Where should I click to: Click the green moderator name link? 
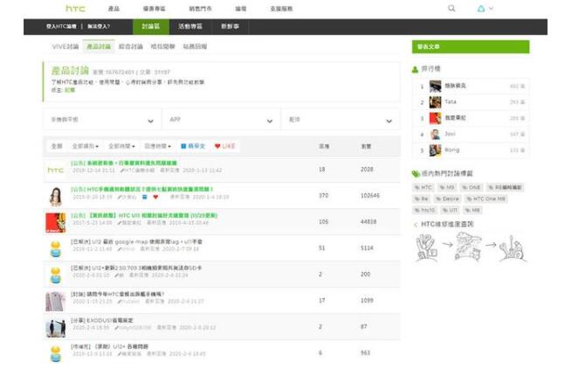[70, 90]
